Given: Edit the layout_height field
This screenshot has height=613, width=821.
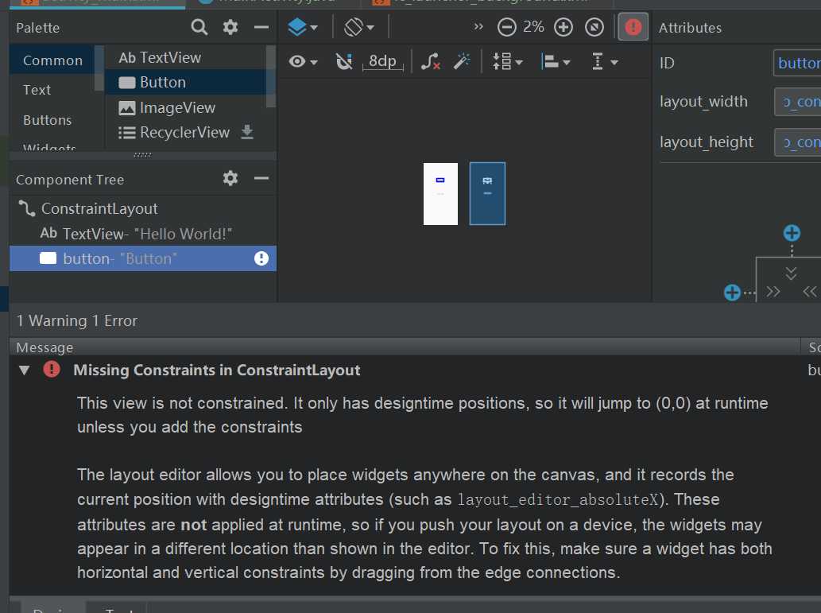Looking at the screenshot, I should [797, 142].
